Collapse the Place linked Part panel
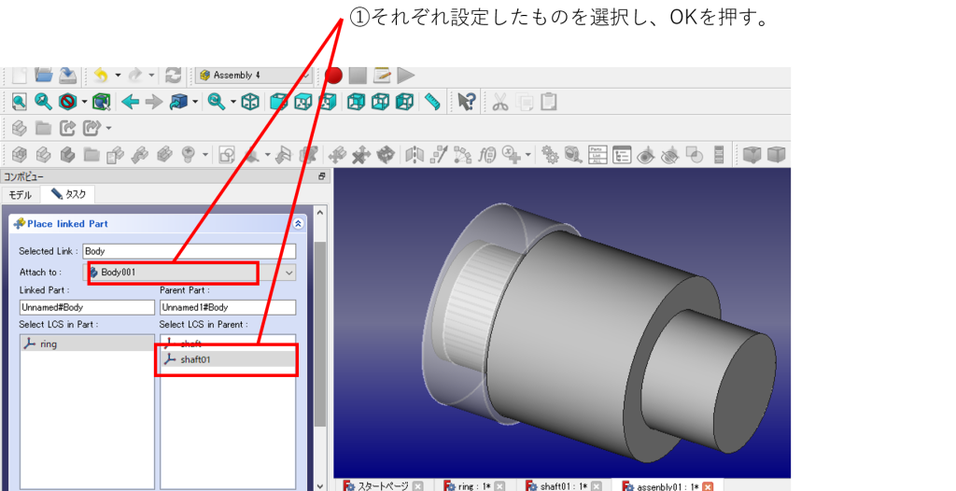The height and width of the screenshot is (491, 956). click(298, 224)
